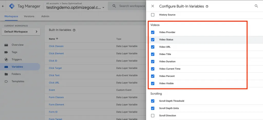Click the Auto-Event Variable type cell
The height and width of the screenshot is (120, 263).
pos(127,75)
